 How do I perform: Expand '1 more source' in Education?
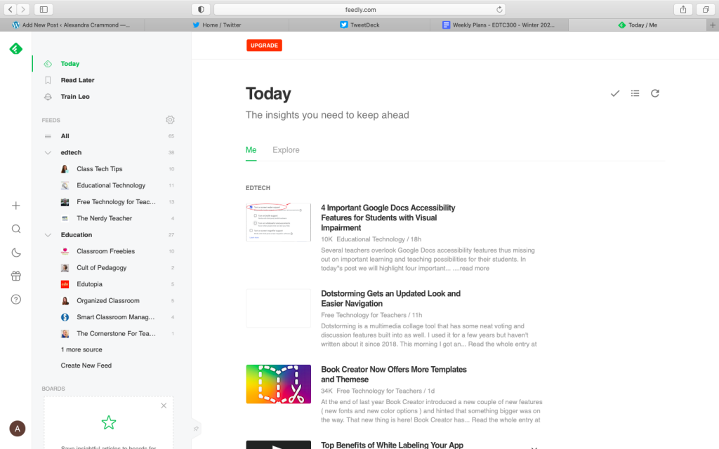[81, 349]
